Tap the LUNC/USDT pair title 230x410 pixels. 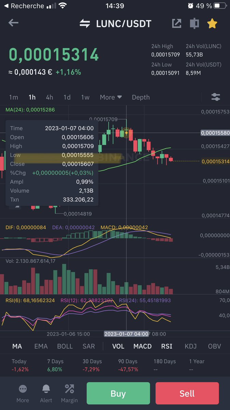(124, 24)
